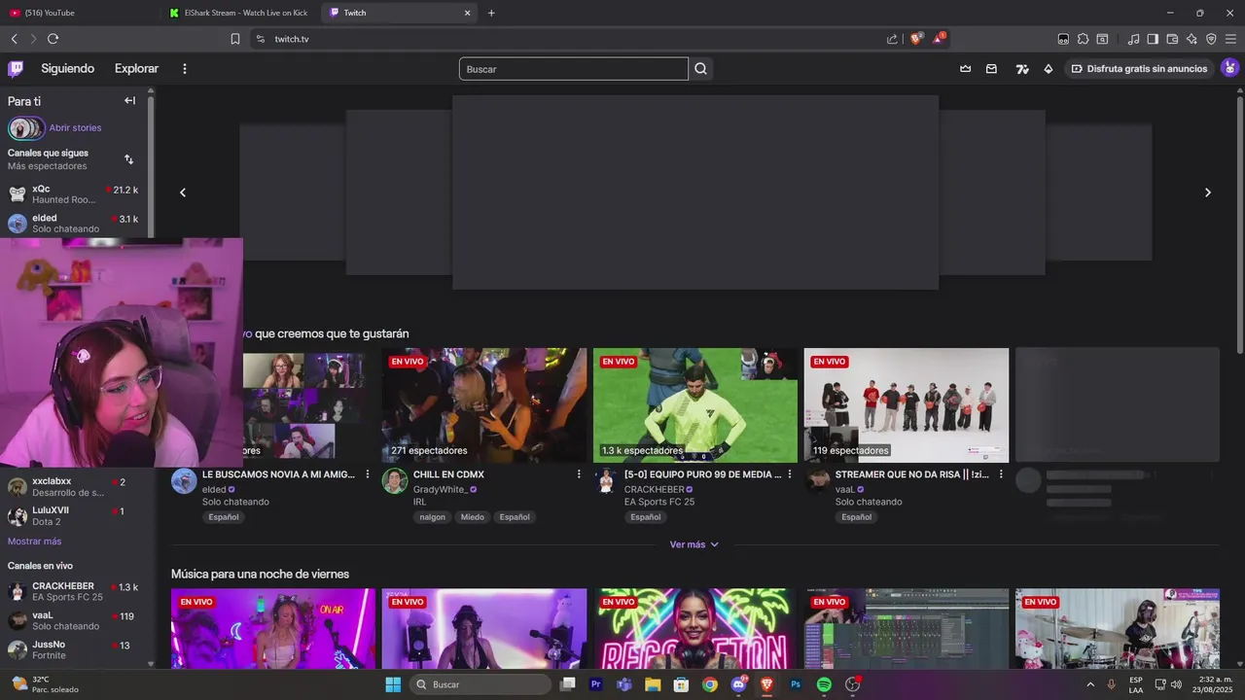Open Discord from the taskbar

click(x=738, y=684)
